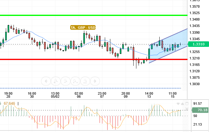Zoom out using the magnifier-minus button
Screen dimensions: 209x132
66,81
